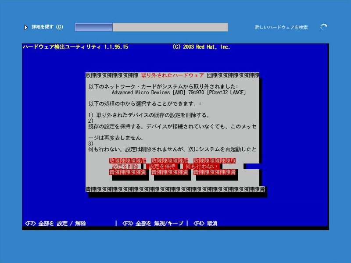Click <F4> 取消 shortcut

pyautogui.click(x=205, y=223)
